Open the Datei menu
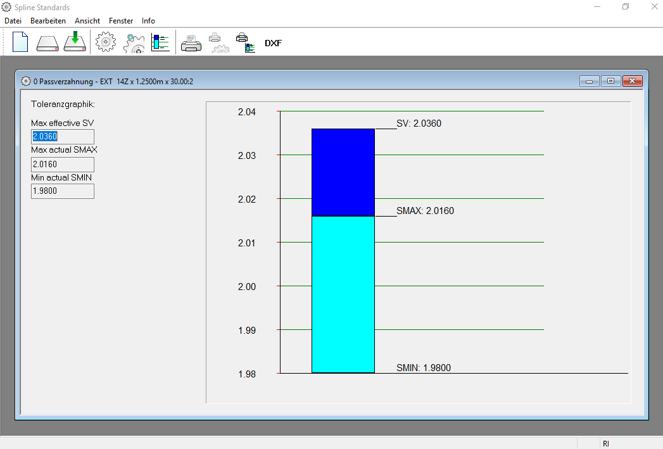Viewport: 663px width, 449px height. click(13, 21)
